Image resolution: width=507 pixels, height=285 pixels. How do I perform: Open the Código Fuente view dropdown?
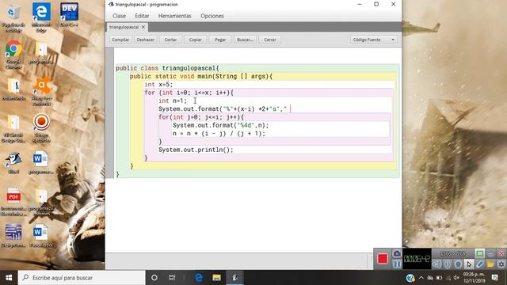coord(374,40)
